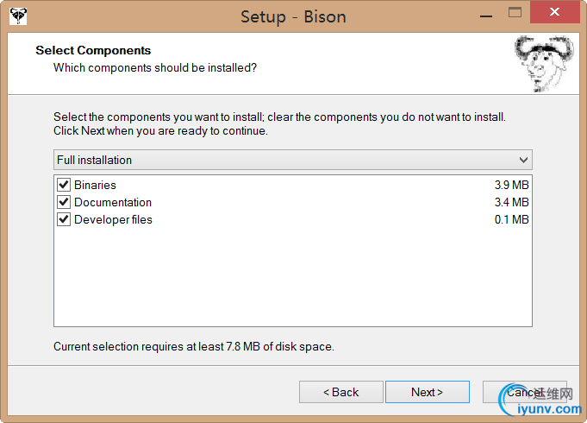
Task: Continue setup with the Next button
Action: 428,392
